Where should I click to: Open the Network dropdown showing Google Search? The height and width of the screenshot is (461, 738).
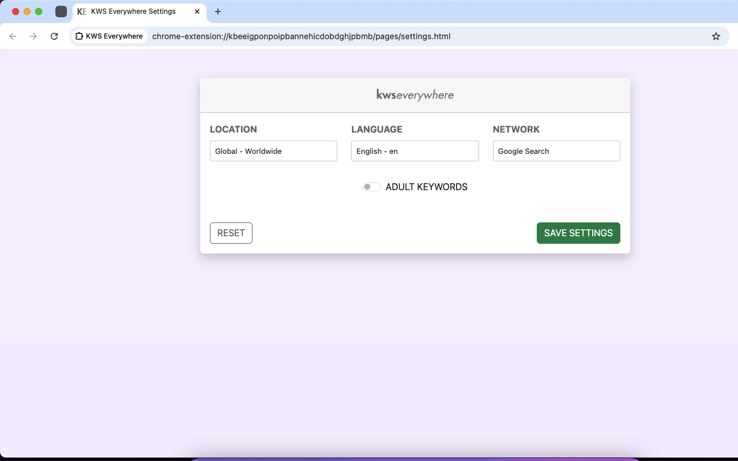coord(556,151)
